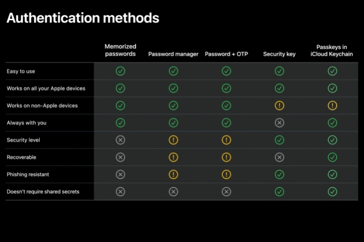Click yellow warning for Passkeys non-Apple devices

point(332,106)
